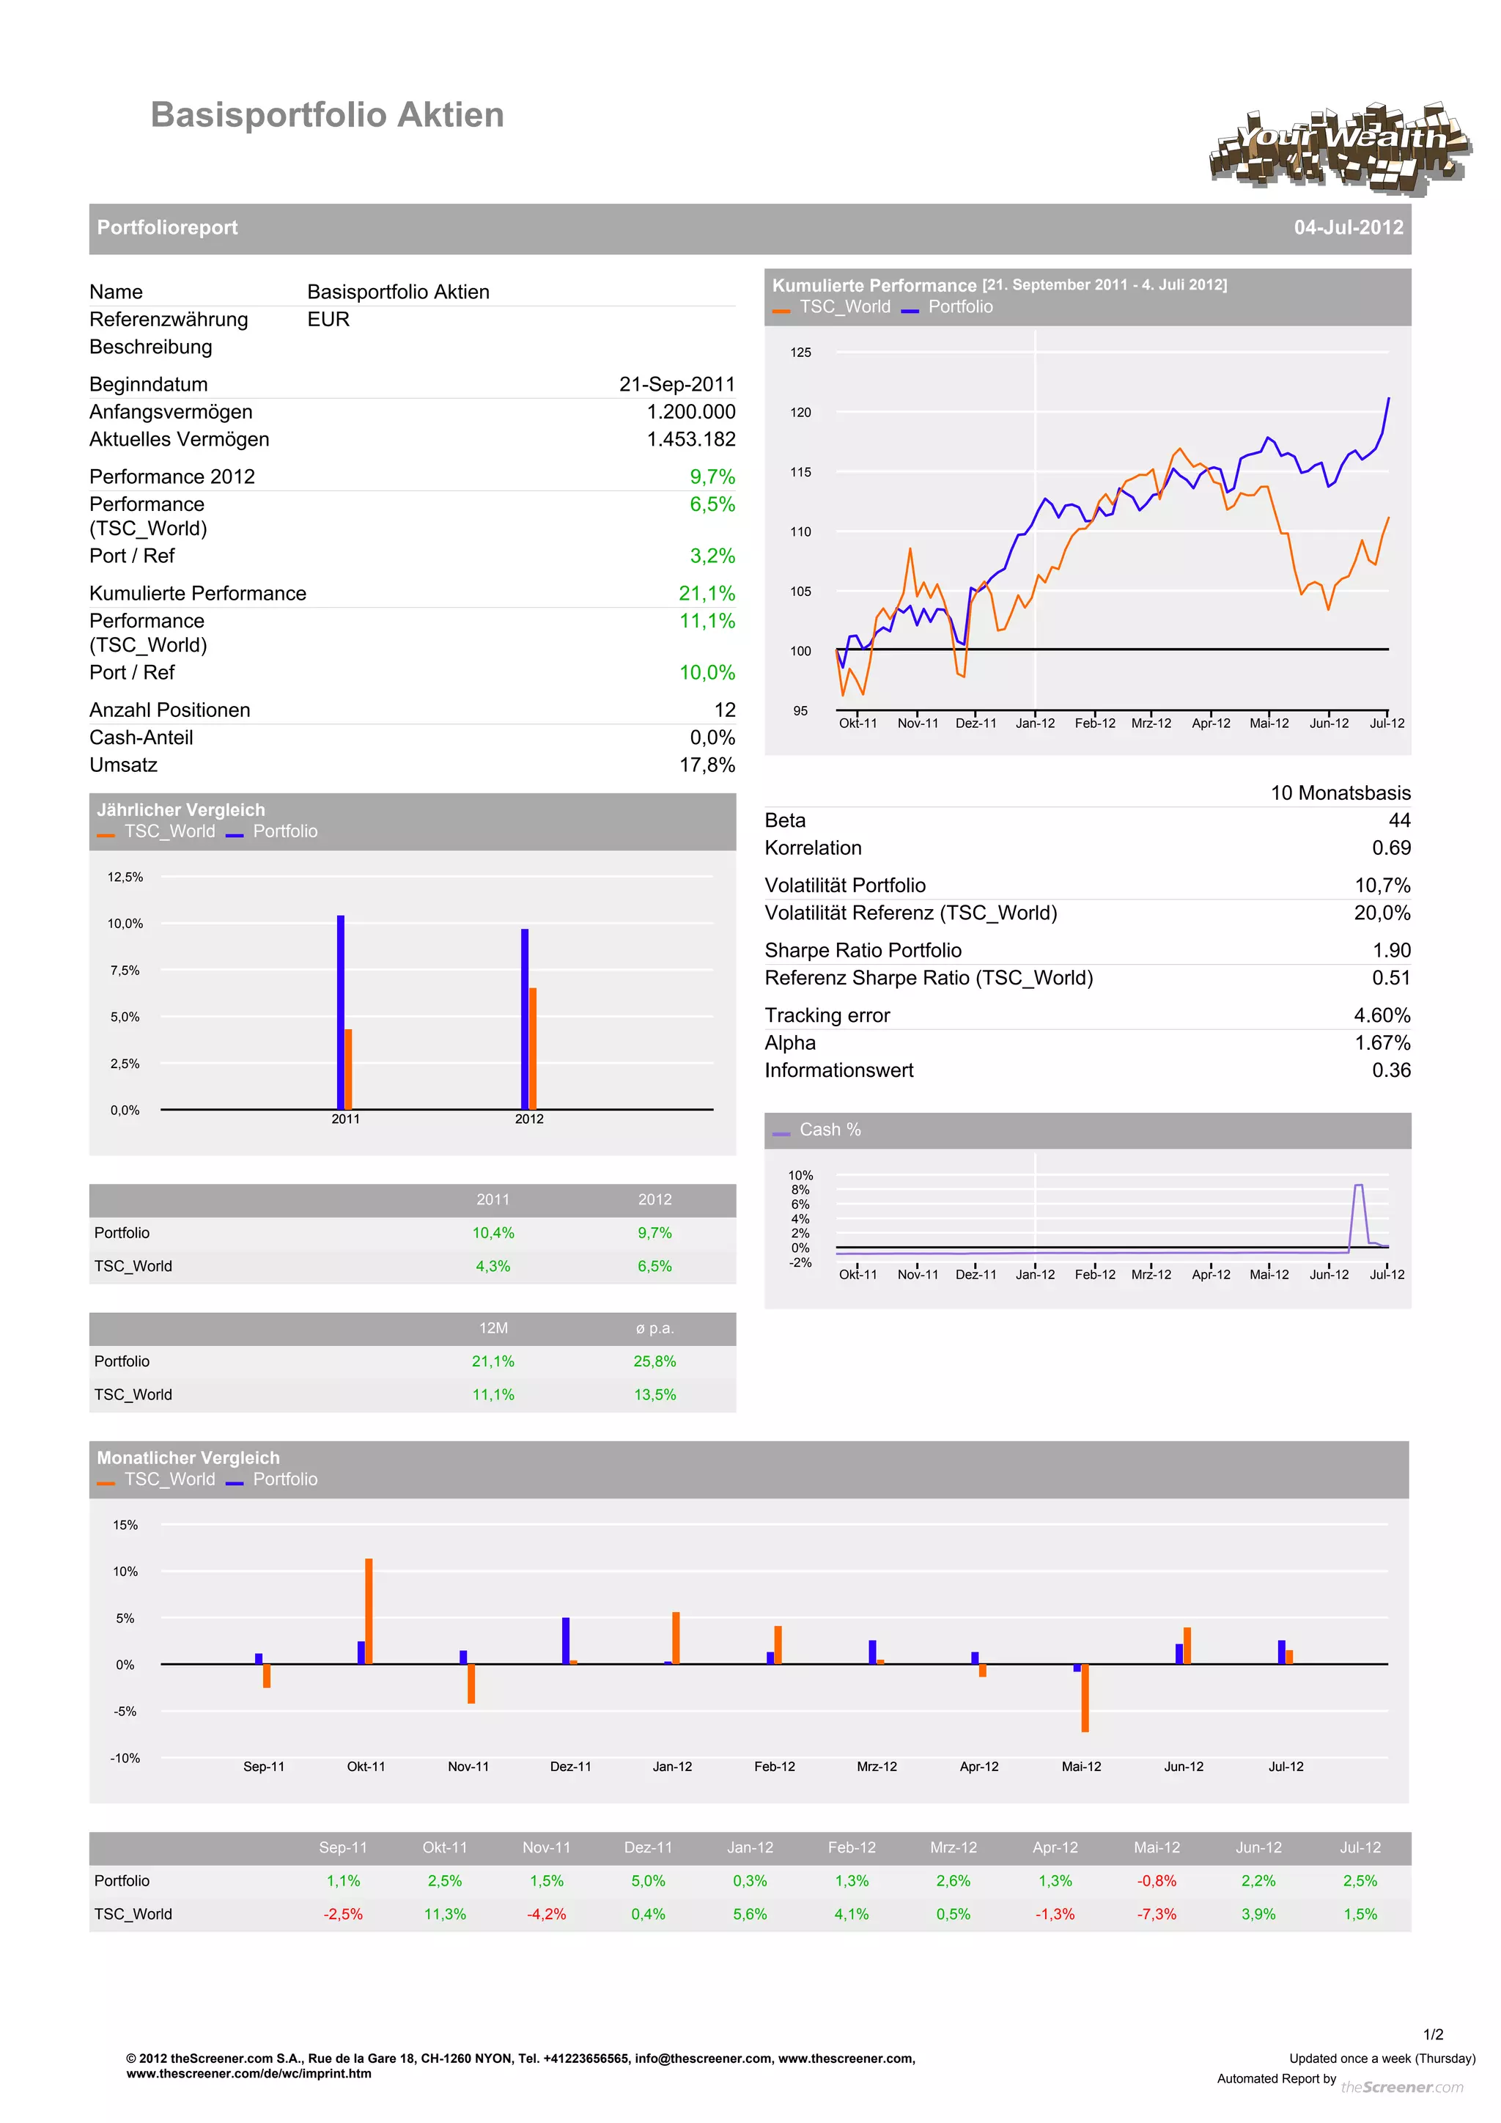The height and width of the screenshot is (2123, 1501).
Task: Click the orange Mai-12 negative bar
Action: click(x=1085, y=1698)
